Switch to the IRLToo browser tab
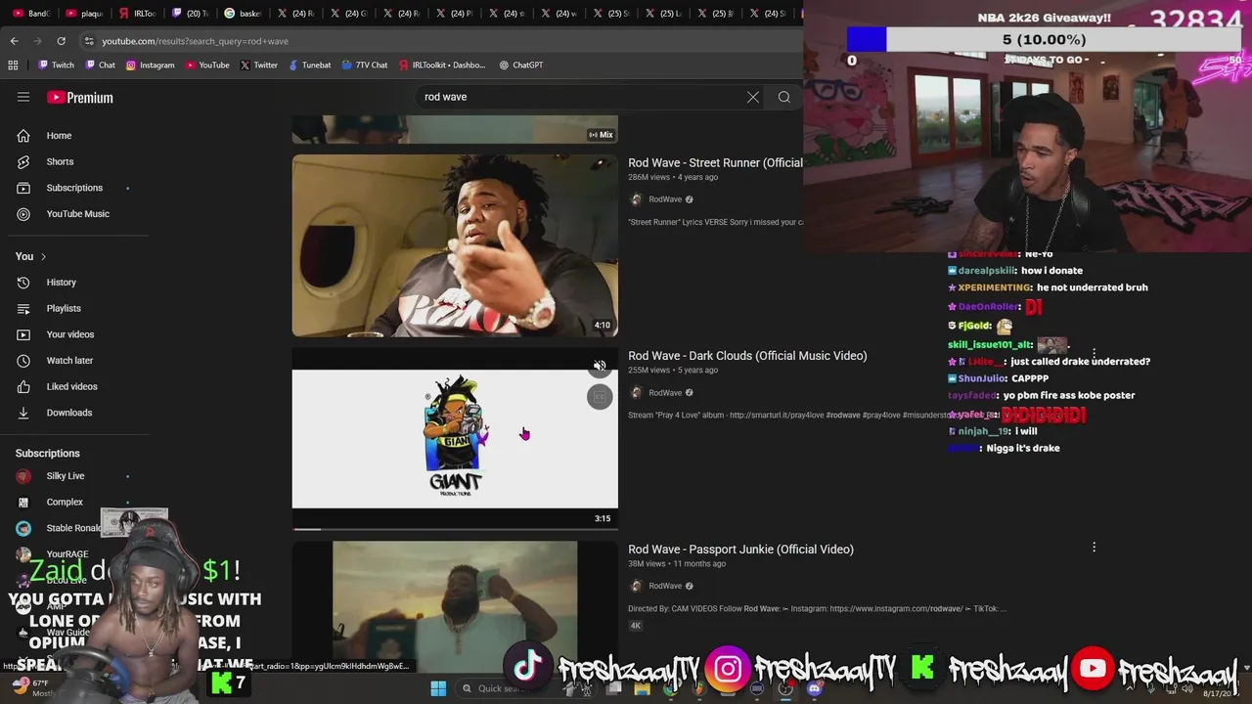Screen dimensions: 1252x704 click(136, 14)
